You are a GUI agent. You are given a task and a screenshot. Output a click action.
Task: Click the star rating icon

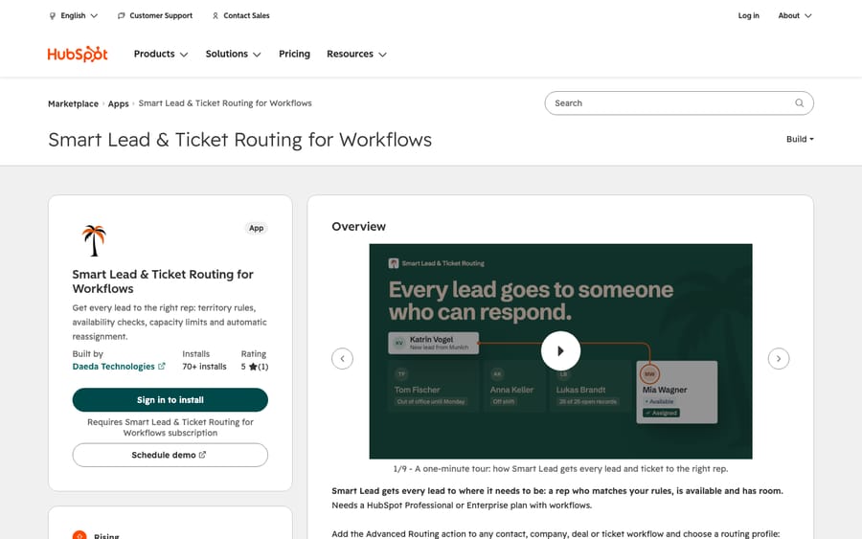pos(253,367)
